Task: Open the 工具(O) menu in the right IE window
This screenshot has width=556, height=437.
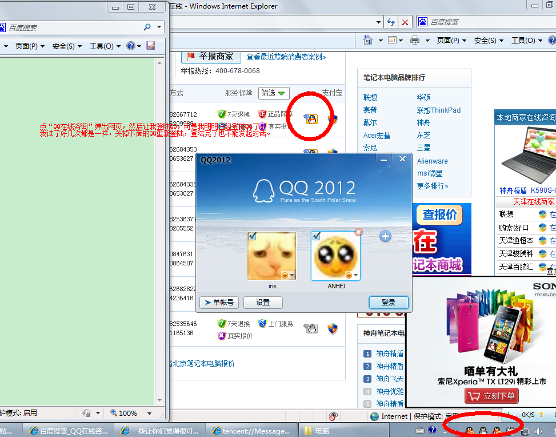Action: coord(526,41)
